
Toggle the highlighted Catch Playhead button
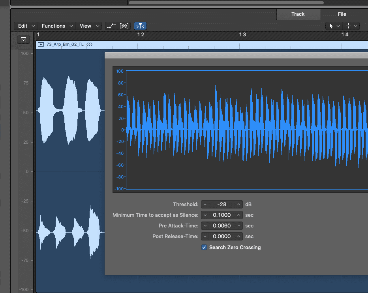140,26
